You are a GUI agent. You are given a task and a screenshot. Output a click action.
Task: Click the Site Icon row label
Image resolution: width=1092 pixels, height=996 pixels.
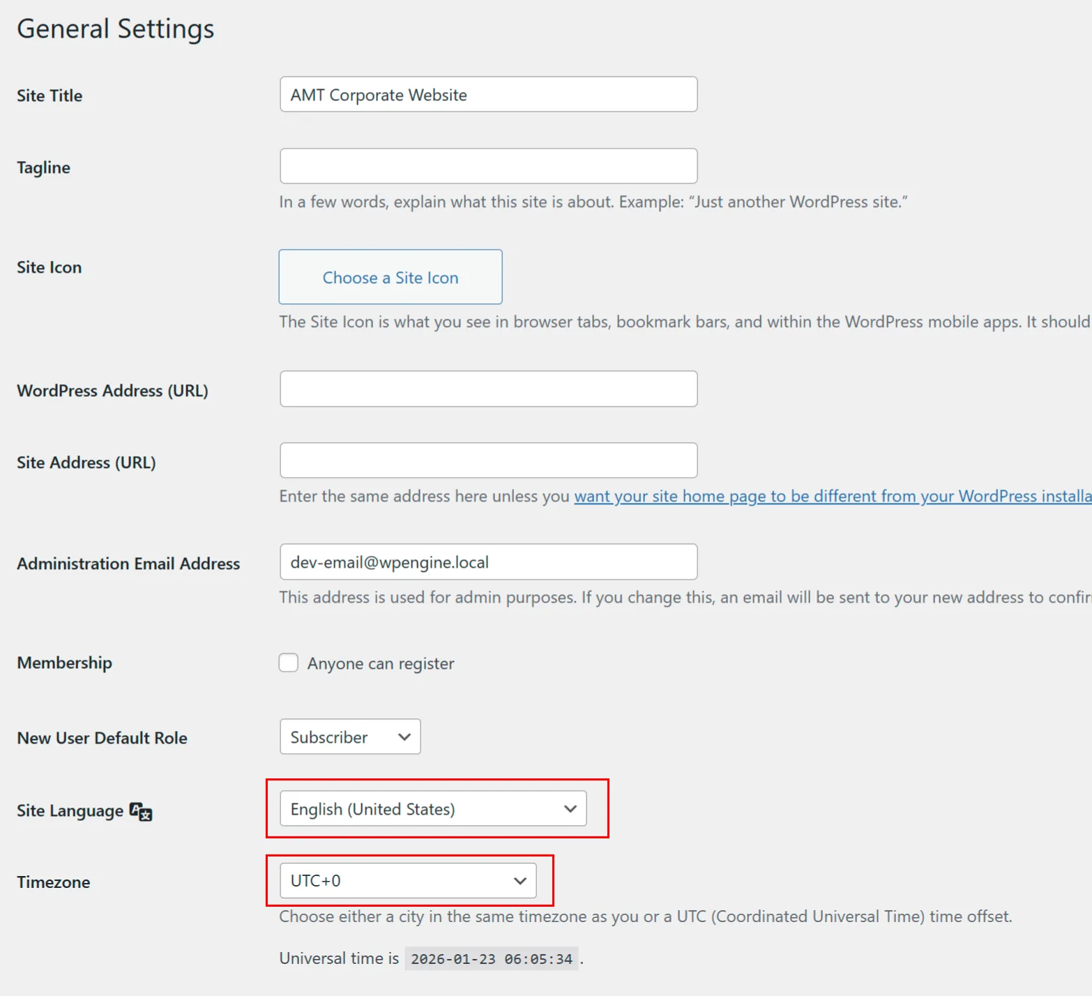49,267
